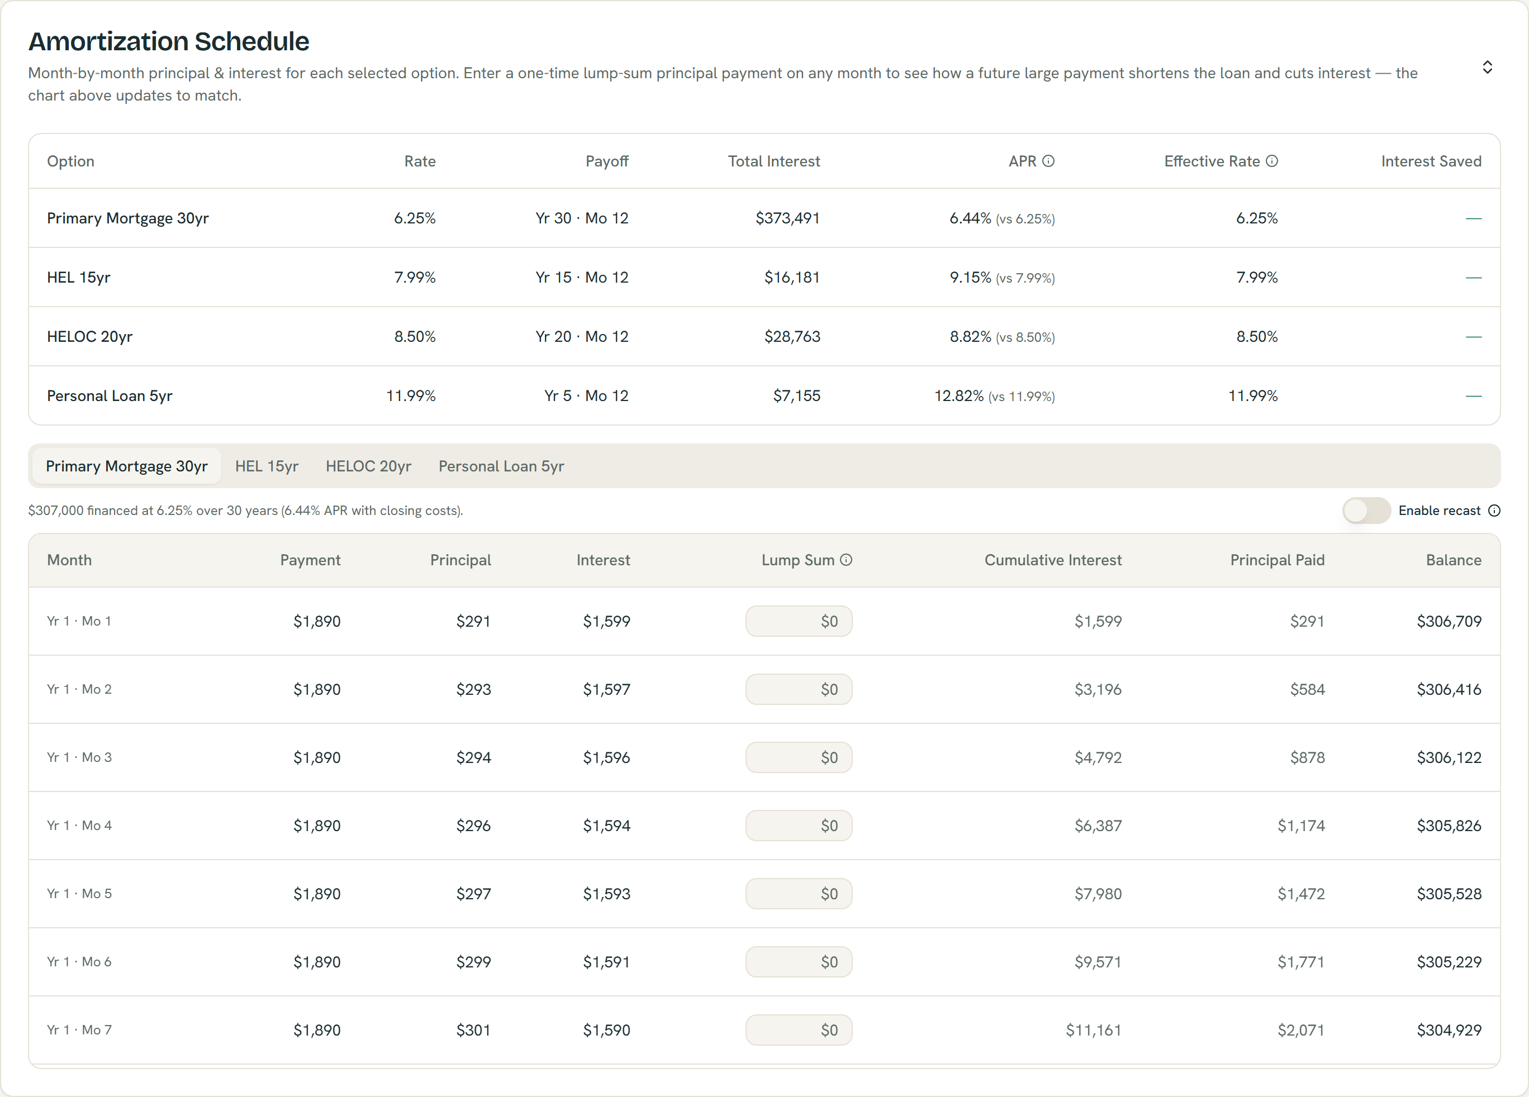Click the Yr 1 Mo 3 lump sum field

pyautogui.click(x=799, y=757)
